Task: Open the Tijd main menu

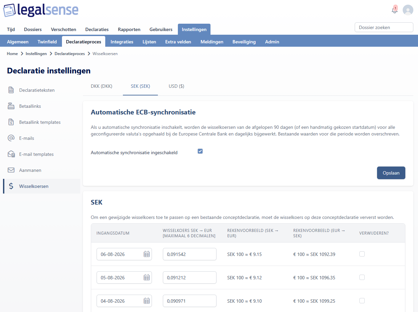Action: (11, 29)
